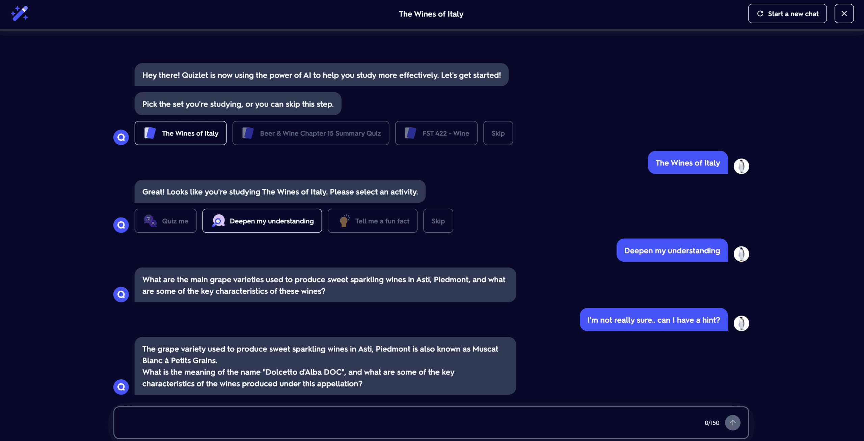Click the Q avatar beside the Asti question
Image resolution: width=864 pixels, height=441 pixels.
pyautogui.click(x=121, y=294)
